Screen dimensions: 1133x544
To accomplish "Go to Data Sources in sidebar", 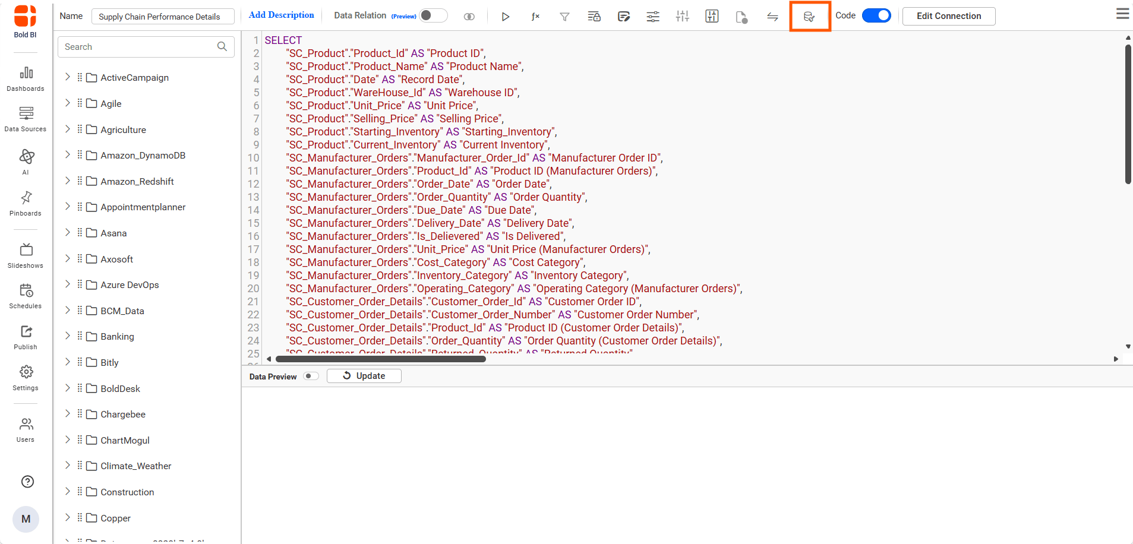I will [x=26, y=119].
